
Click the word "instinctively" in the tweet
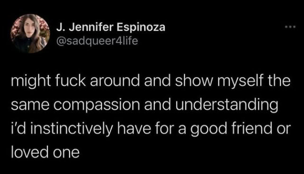click(x=72, y=129)
